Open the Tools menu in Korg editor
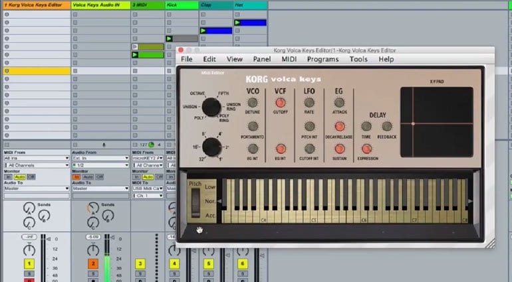 click(x=358, y=59)
